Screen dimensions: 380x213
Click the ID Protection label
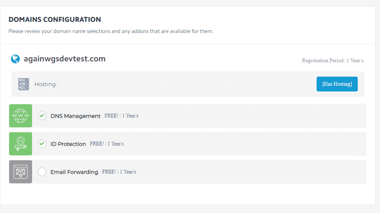(x=68, y=144)
